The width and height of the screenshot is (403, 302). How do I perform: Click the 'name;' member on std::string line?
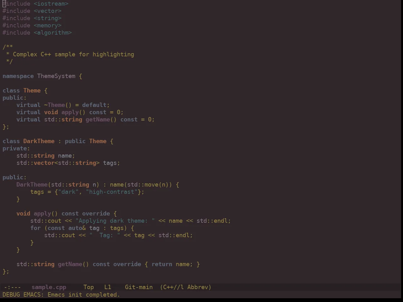pos(66,156)
